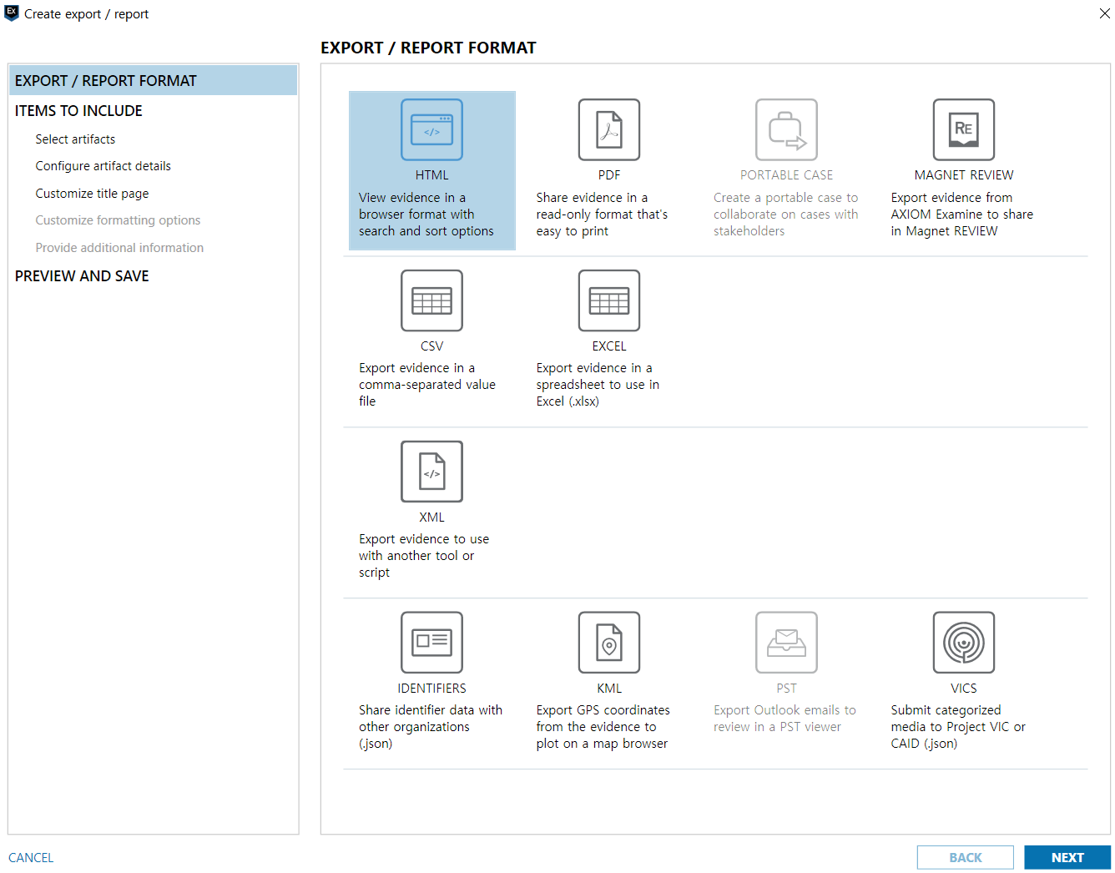This screenshot has width=1115, height=873.
Task: Choose the Identifiers export icon
Action: pos(431,643)
